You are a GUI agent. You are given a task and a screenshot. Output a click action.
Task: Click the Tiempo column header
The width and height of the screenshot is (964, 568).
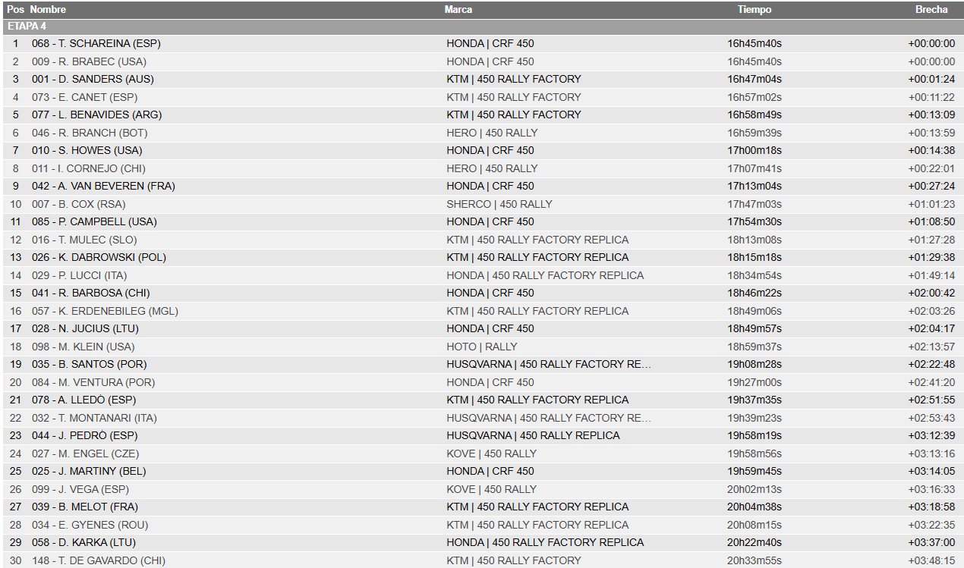755,9
